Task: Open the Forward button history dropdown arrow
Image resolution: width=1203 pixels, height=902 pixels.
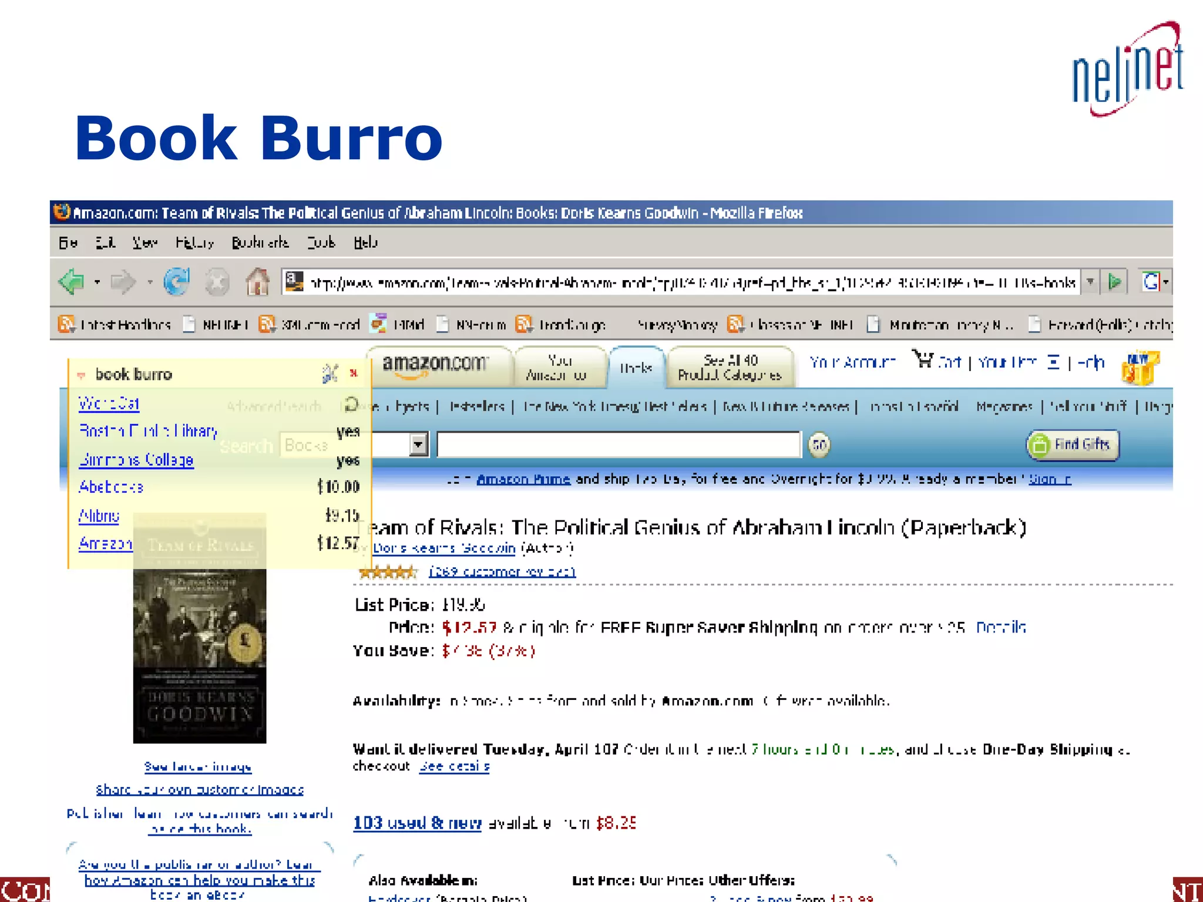Action: pyautogui.click(x=150, y=282)
